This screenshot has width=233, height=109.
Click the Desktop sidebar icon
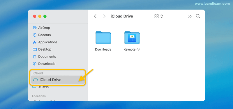coord(34,49)
